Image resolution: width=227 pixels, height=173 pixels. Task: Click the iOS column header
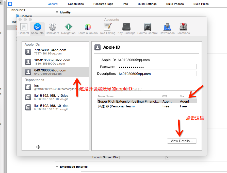[x=165, y=96]
